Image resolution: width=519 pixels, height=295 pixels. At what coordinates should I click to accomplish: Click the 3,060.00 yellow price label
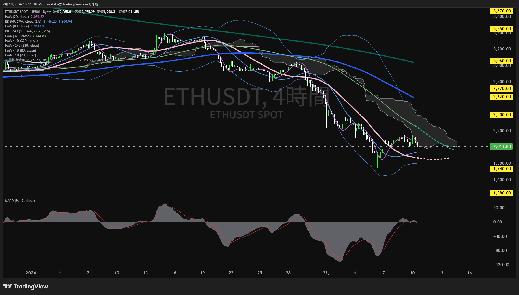(502, 61)
